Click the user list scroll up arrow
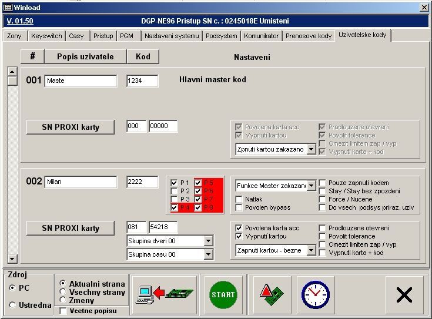This screenshot has height=319, width=432. [x=12, y=72]
